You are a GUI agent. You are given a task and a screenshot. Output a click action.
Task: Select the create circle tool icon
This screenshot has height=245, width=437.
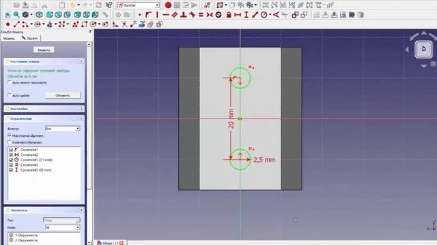pyautogui.click(x=38, y=24)
